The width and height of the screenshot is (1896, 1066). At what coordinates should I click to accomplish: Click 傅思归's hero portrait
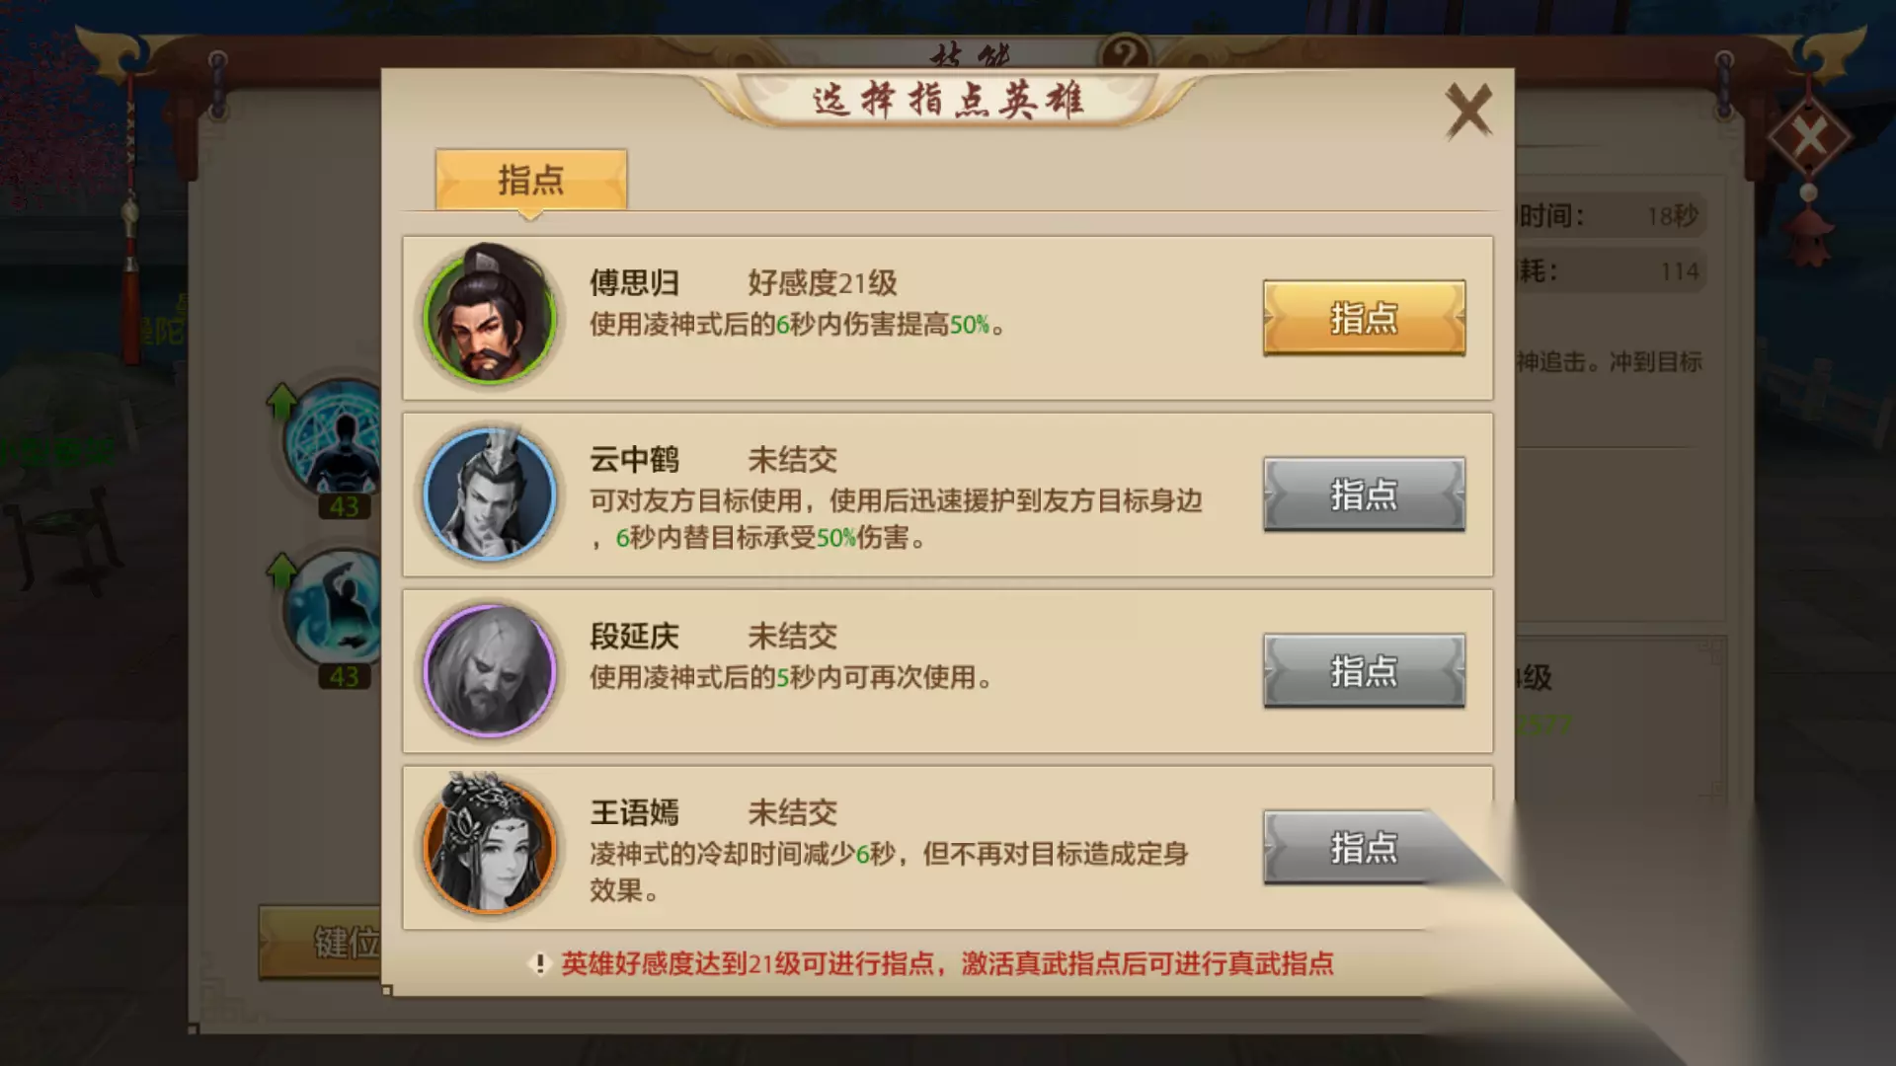[489, 316]
